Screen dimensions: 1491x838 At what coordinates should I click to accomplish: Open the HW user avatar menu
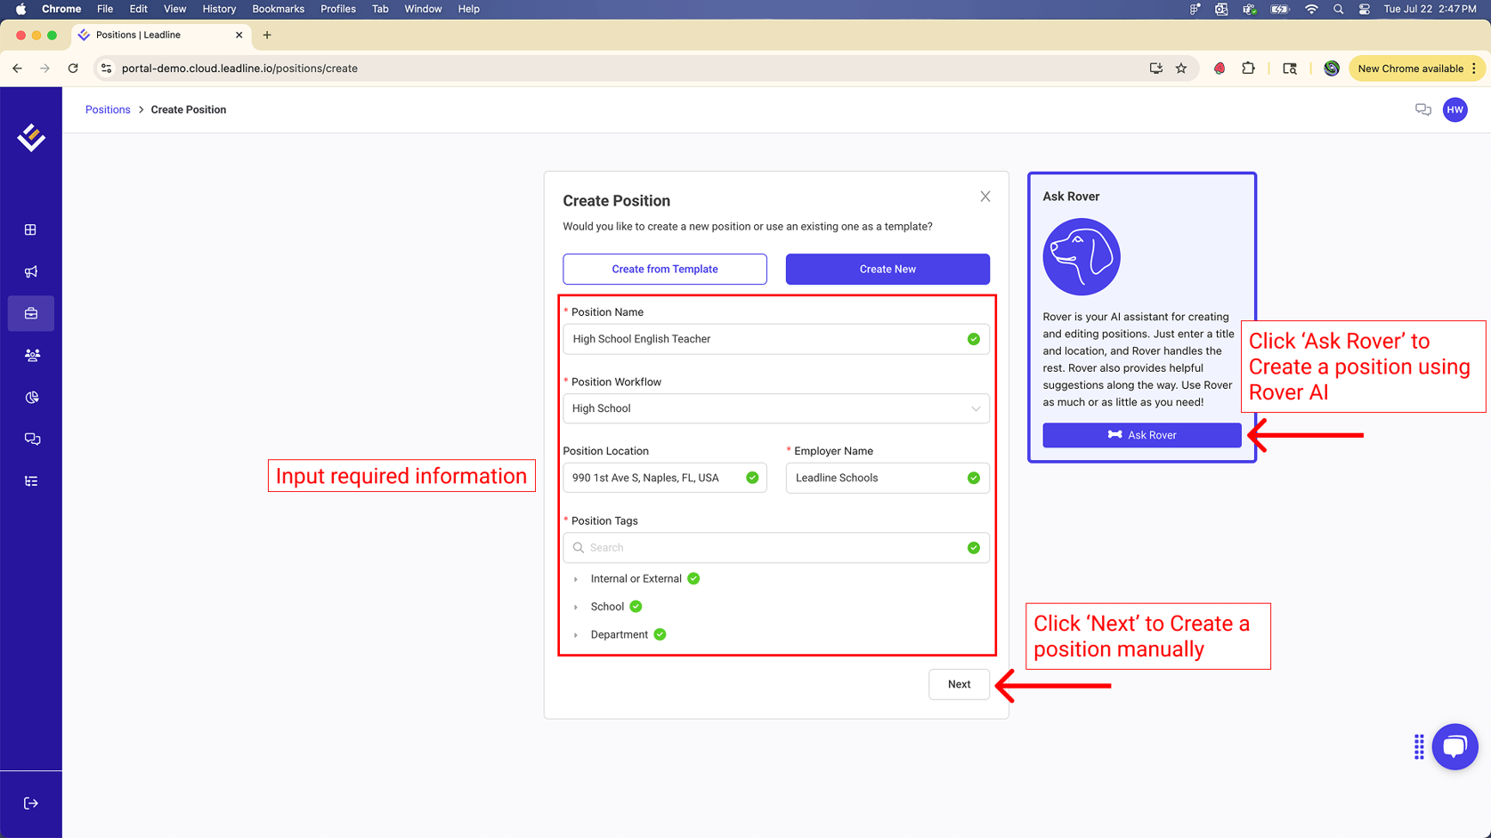[x=1455, y=109]
